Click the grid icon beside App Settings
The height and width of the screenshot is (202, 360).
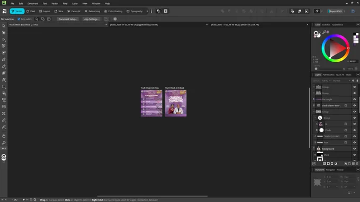[107, 19]
